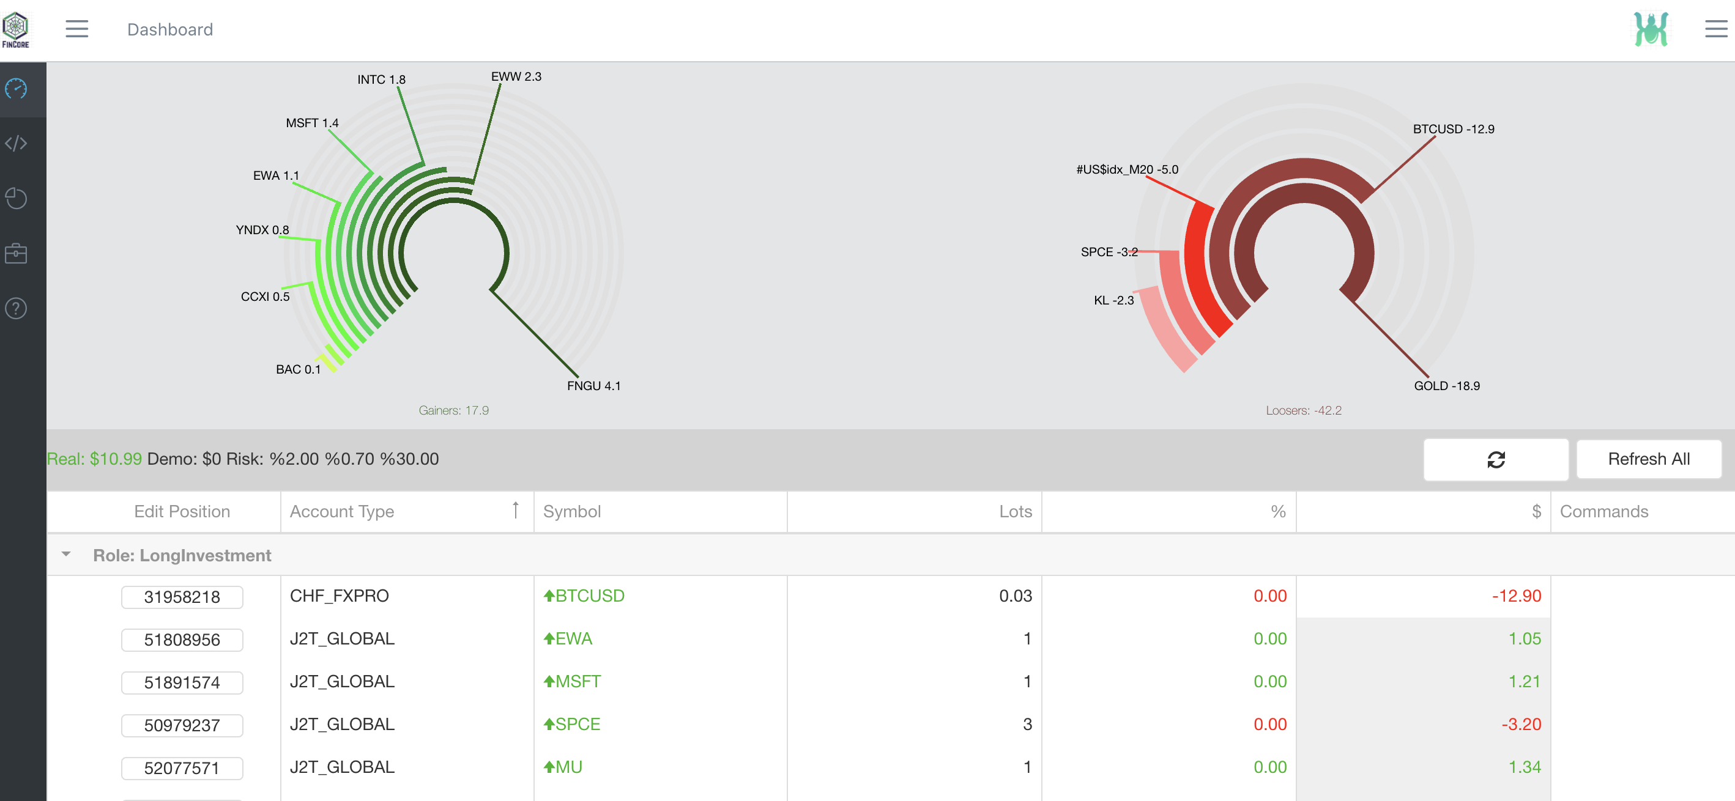1735x801 pixels.
Task: Collapse the Role: LongInvestment group
Action: pyautogui.click(x=66, y=555)
